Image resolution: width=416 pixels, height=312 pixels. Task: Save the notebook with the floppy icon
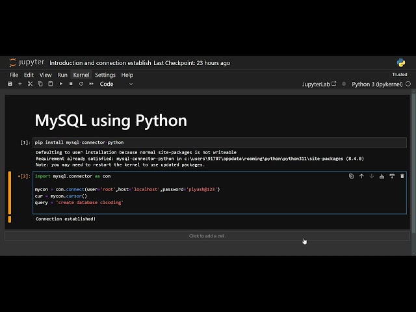[10, 84]
